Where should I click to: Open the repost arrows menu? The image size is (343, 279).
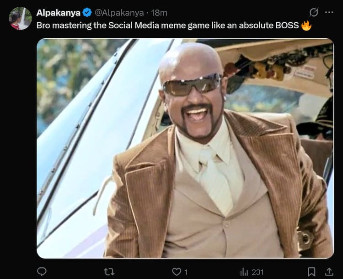(109, 272)
